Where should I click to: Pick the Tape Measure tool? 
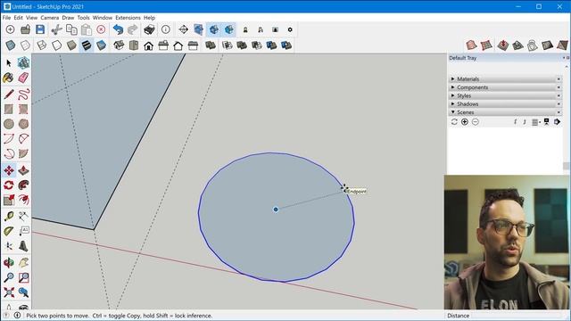point(9,217)
